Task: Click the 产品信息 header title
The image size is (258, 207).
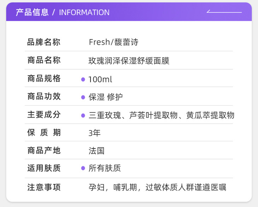Action: (32, 12)
